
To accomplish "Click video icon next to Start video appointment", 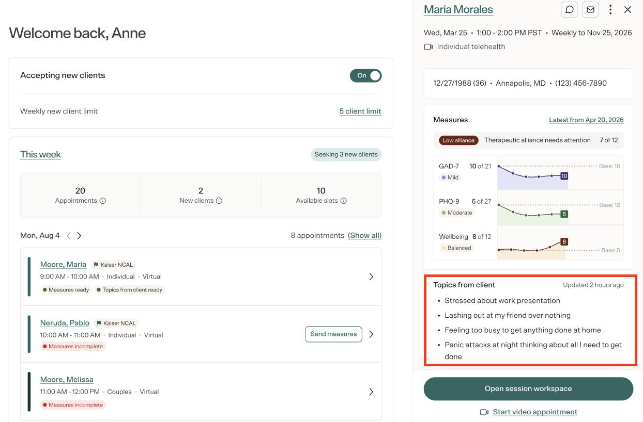I will (x=484, y=412).
